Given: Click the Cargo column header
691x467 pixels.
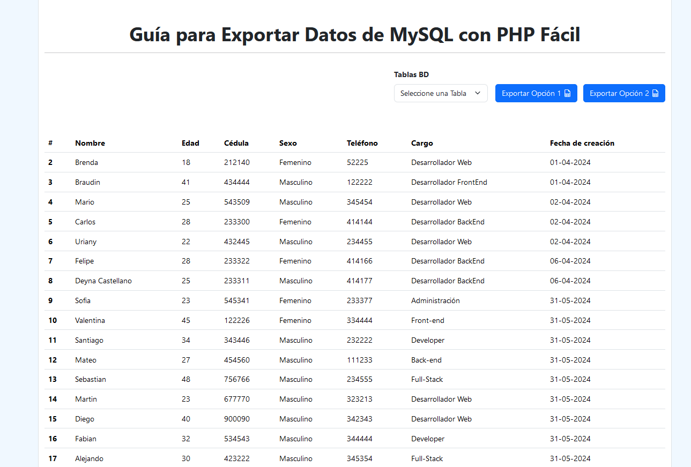Looking at the screenshot, I should tap(422, 143).
